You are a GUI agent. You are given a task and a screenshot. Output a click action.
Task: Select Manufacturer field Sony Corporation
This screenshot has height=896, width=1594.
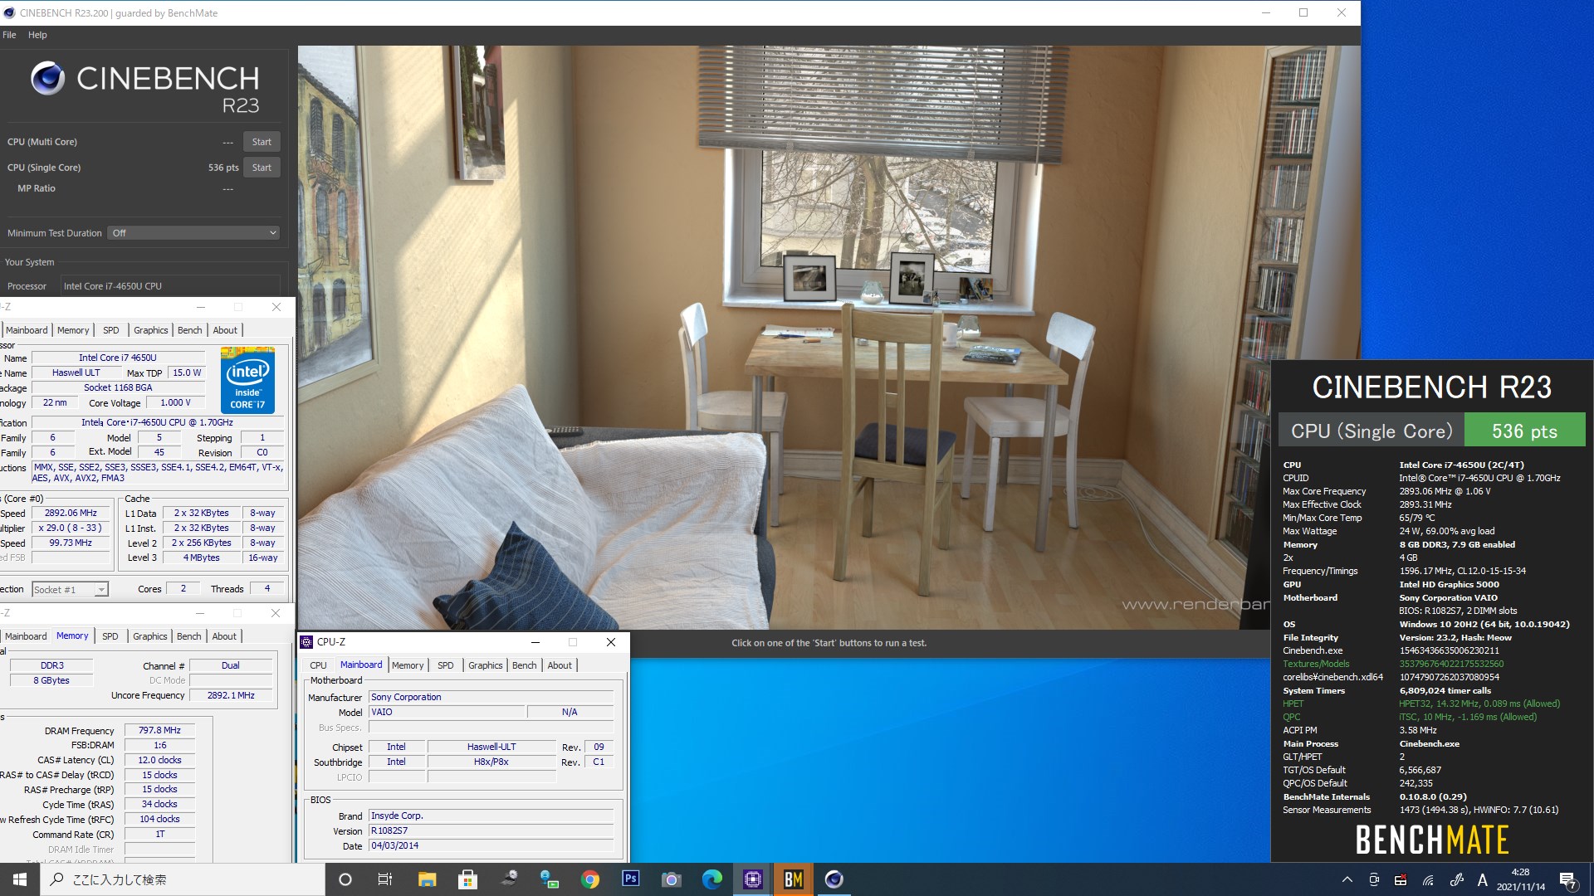(x=491, y=697)
